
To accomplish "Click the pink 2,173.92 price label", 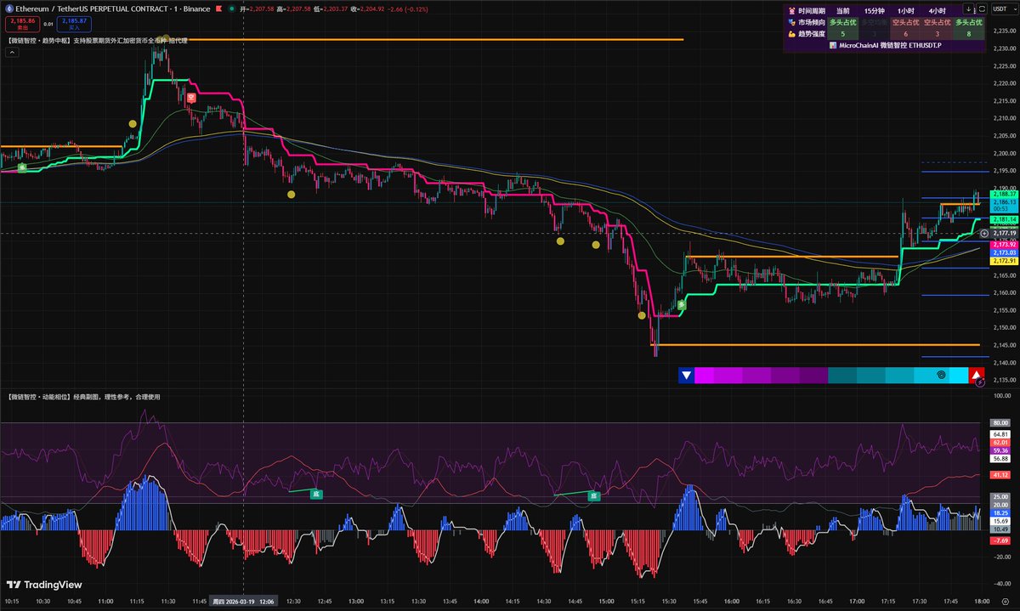I will pos(1003,245).
